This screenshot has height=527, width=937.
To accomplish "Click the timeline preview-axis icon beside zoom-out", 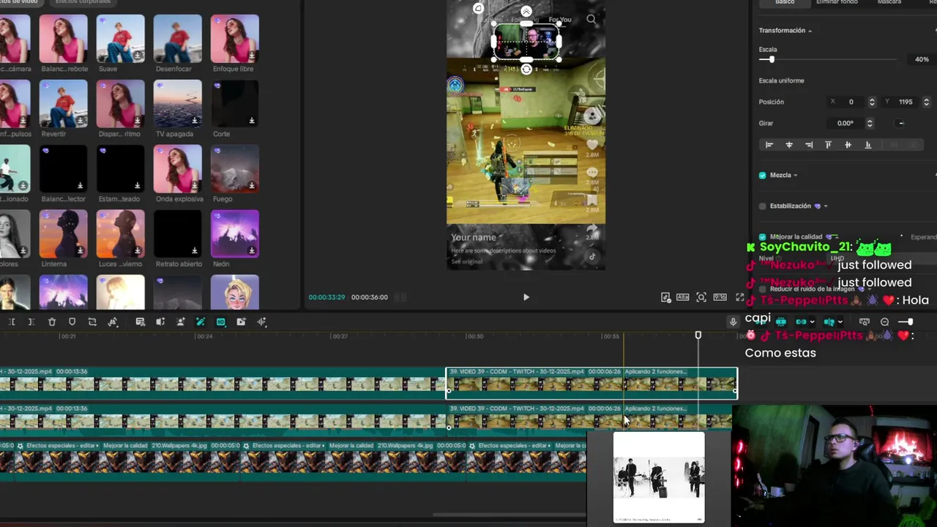I will (865, 321).
